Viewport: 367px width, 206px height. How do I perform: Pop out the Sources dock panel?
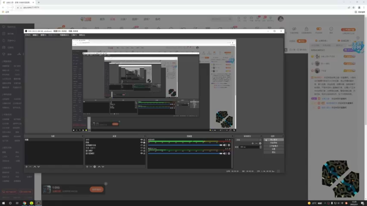pyautogui.click(x=145, y=136)
